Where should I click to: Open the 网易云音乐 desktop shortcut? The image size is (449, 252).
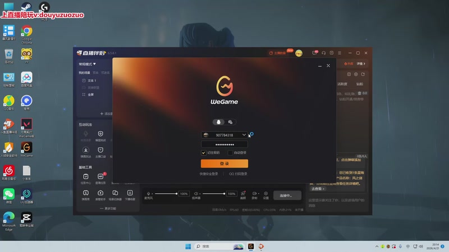(9, 173)
